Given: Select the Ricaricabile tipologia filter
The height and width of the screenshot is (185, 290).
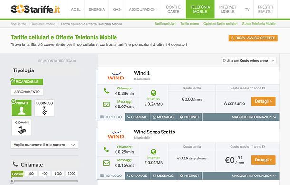Looking at the screenshot, I should [x=27, y=82].
